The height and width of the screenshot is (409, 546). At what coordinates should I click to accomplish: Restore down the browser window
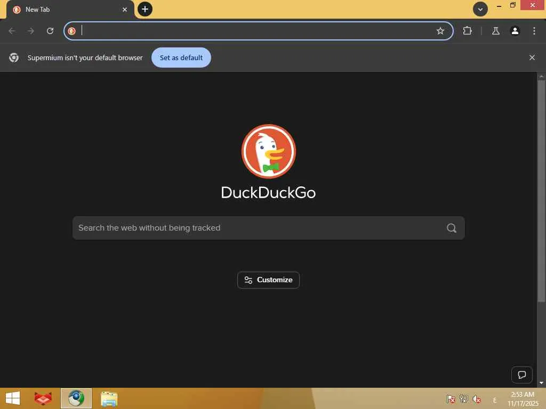click(x=512, y=5)
